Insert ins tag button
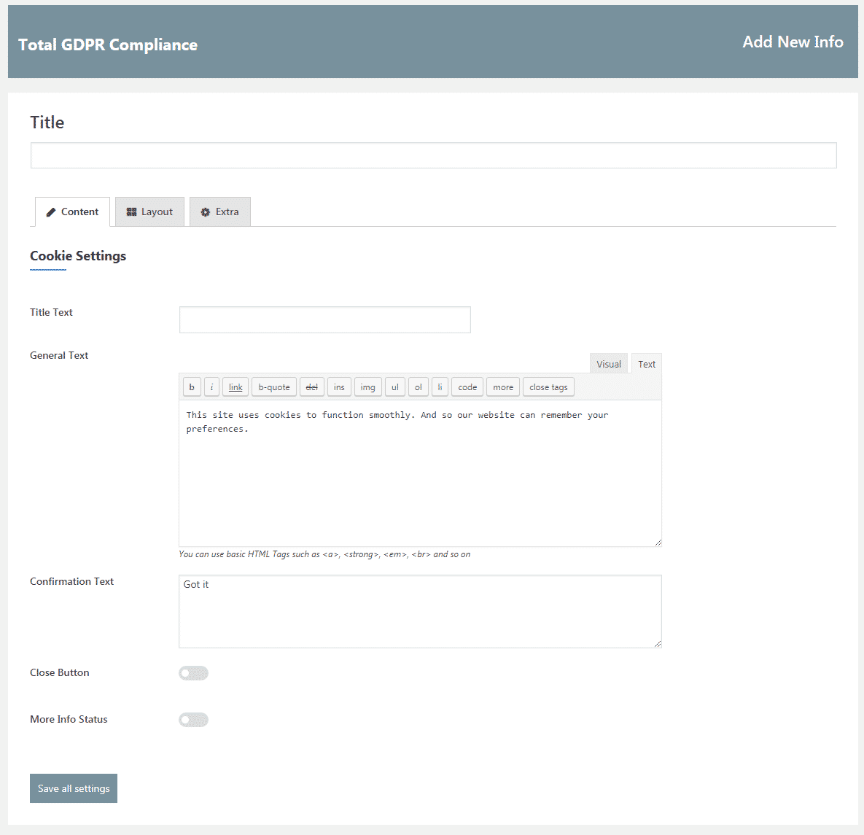 339,387
